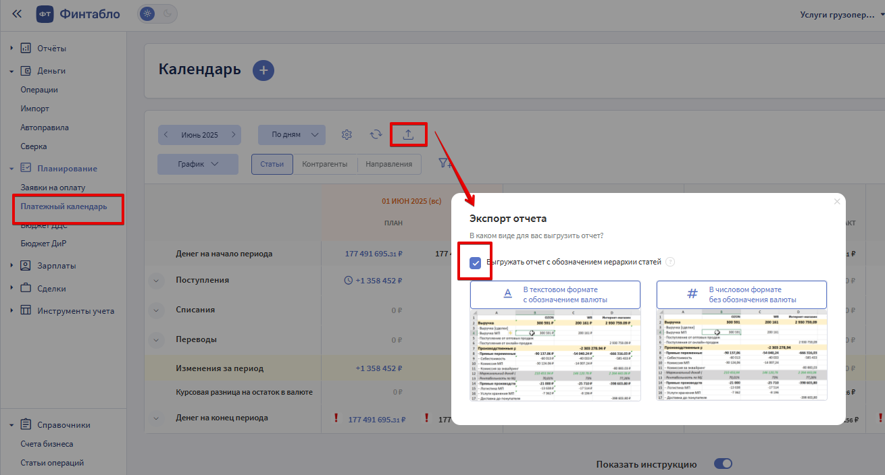Collapse the Деньги section arrow
Image resolution: width=885 pixels, height=475 pixels.
11,71
